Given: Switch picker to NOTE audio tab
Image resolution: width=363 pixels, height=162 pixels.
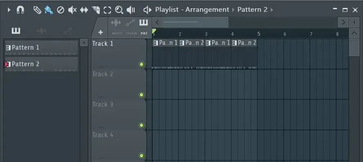Looking at the screenshot, I should [x=117, y=27].
